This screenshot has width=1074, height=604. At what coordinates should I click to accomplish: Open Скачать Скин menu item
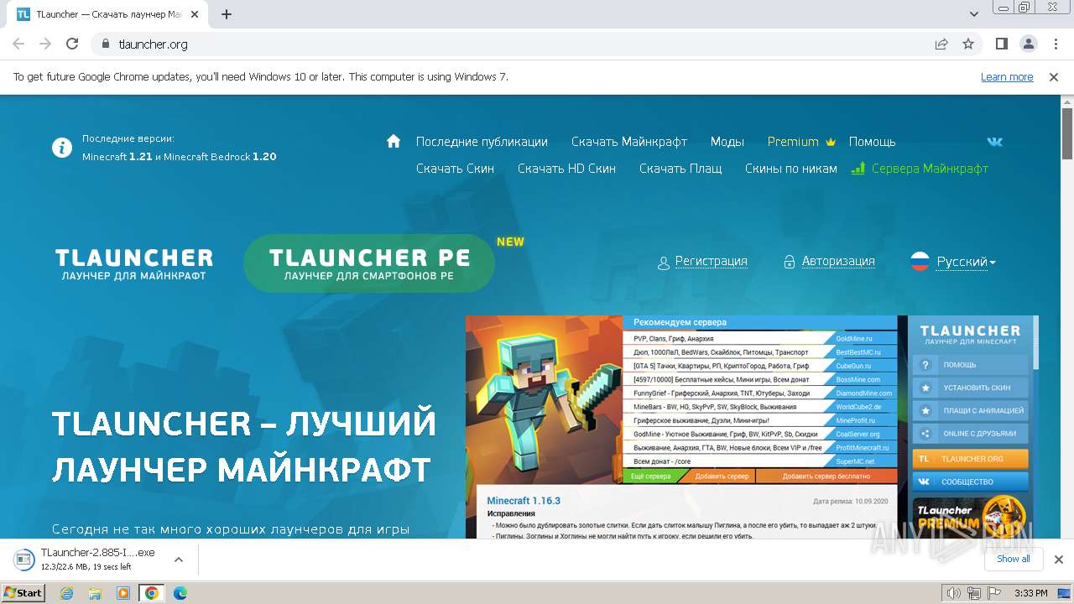455,169
